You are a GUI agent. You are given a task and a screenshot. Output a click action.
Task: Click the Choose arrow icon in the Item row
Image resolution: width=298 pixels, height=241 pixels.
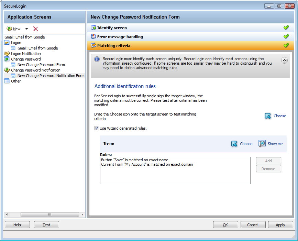tap(234, 144)
